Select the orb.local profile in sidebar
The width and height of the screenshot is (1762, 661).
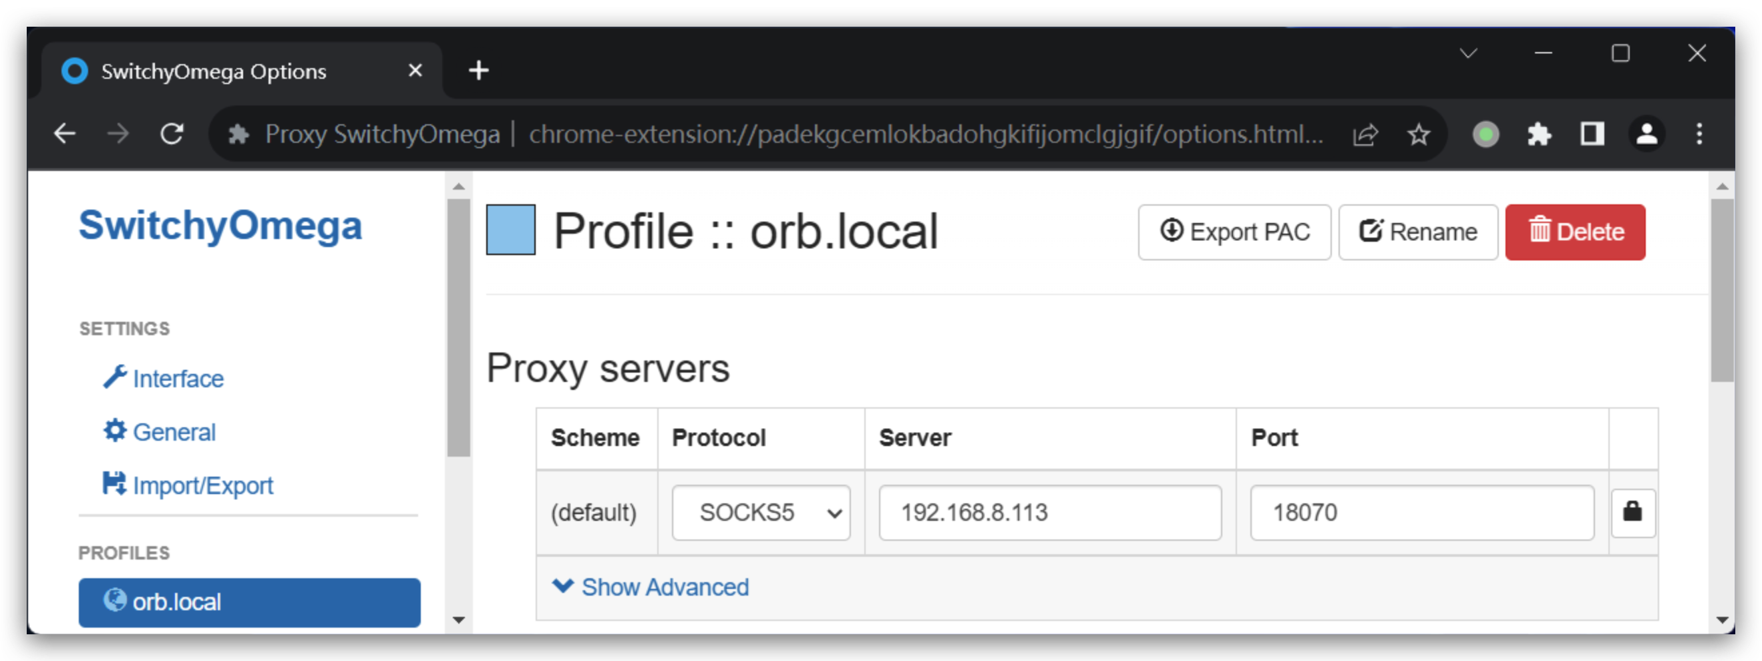(250, 602)
